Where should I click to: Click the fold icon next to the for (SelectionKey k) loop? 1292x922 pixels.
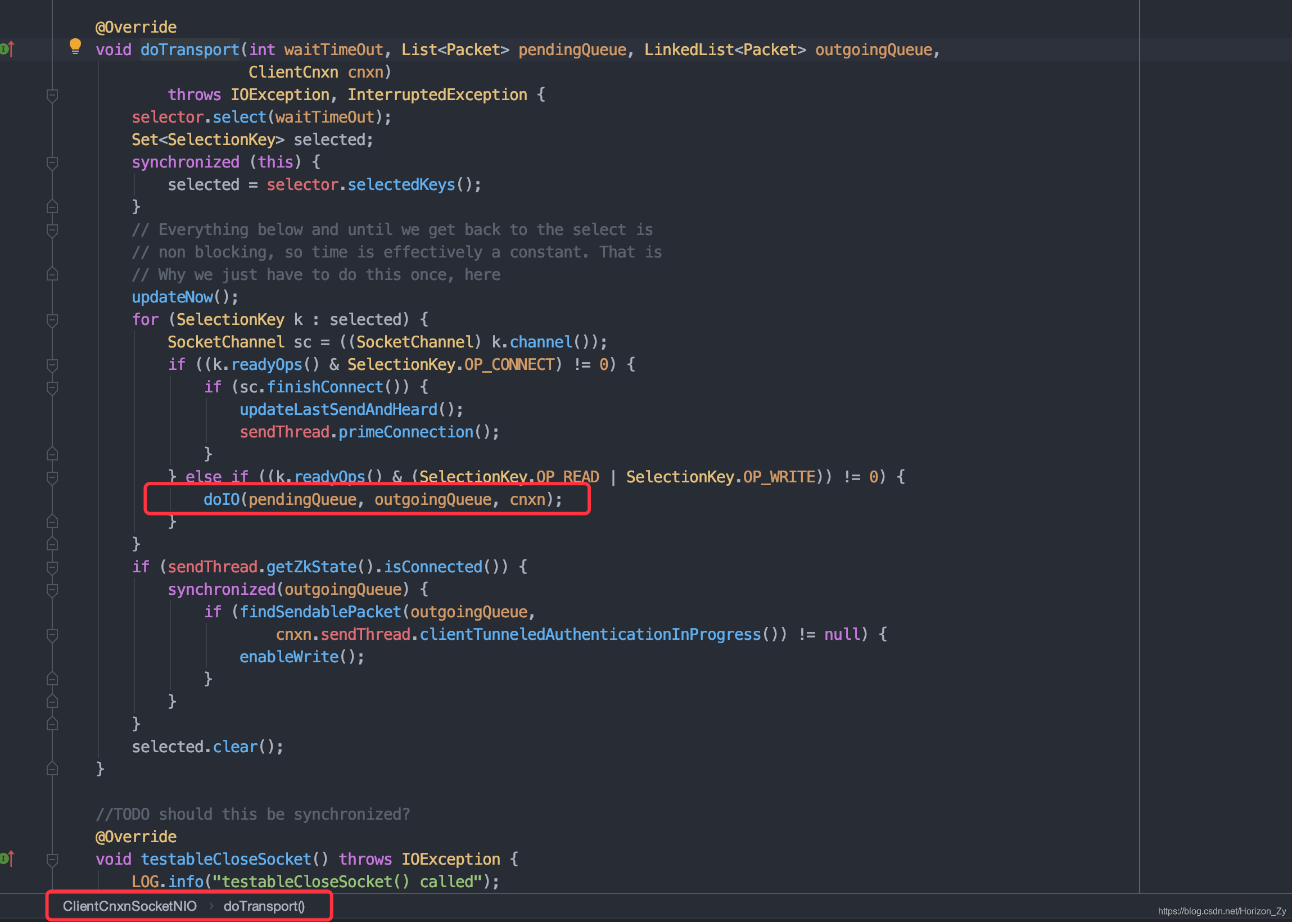click(52, 320)
